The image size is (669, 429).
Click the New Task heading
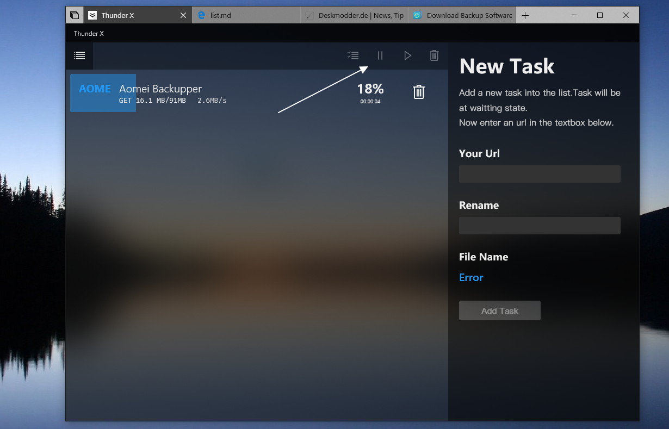[x=507, y=66]
